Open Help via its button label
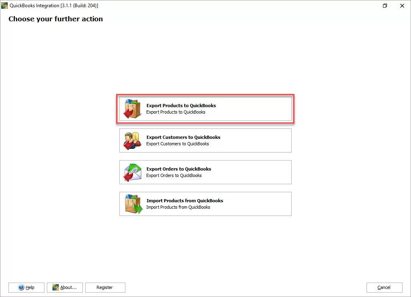The image size is (411, 297). [30, 287]
